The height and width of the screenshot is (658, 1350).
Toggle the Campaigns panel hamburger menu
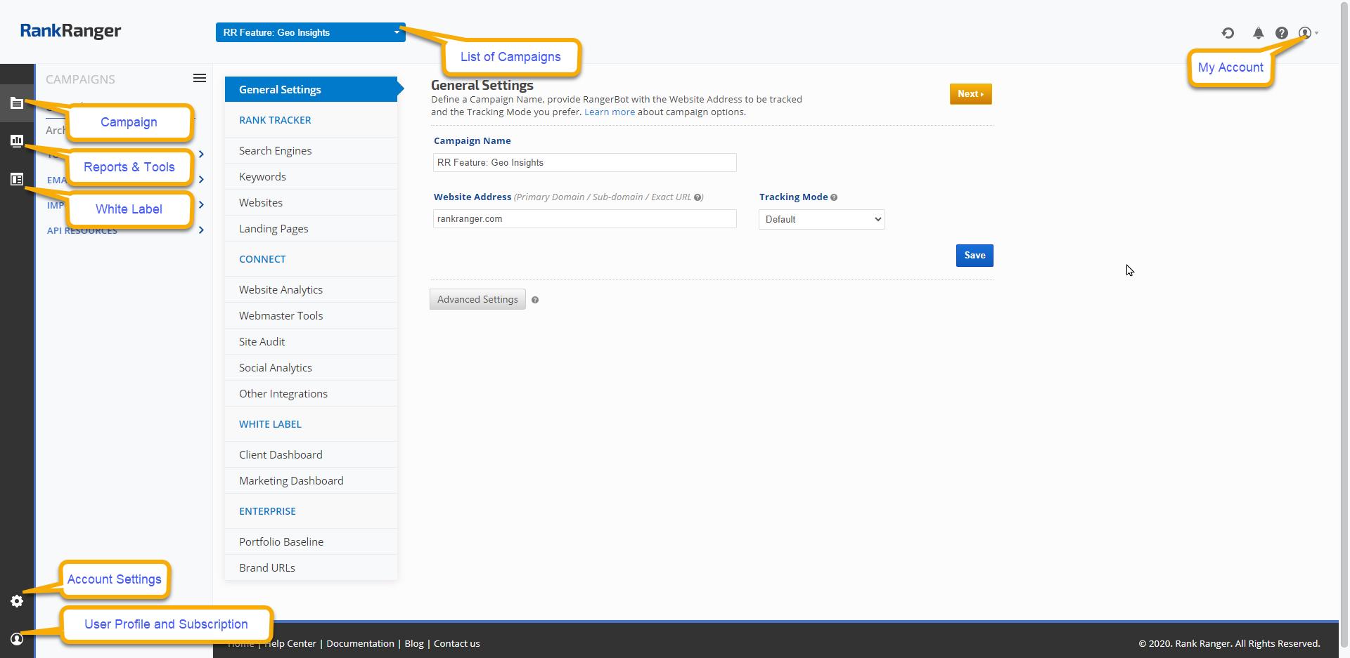pyautogui.click(x=200, y=78)
